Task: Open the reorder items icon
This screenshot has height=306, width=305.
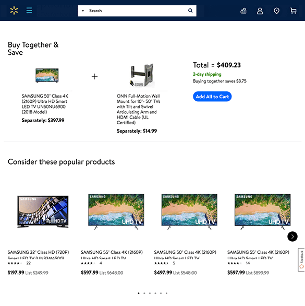Action: 243,11
